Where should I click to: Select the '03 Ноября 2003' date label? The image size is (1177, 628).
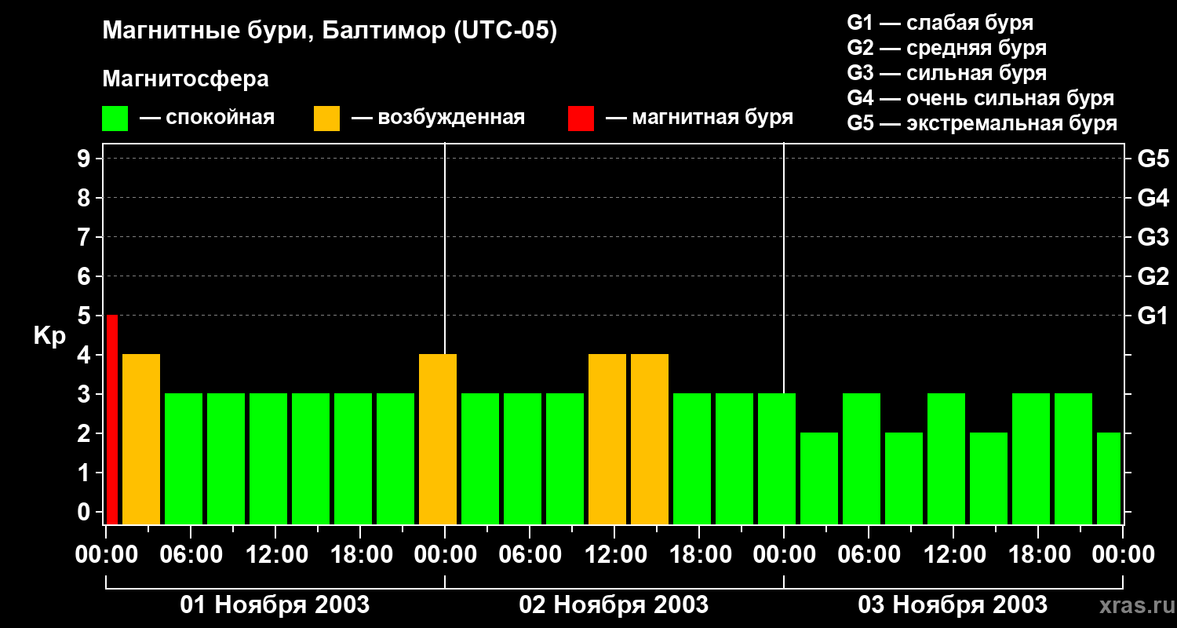pos(953,605)
